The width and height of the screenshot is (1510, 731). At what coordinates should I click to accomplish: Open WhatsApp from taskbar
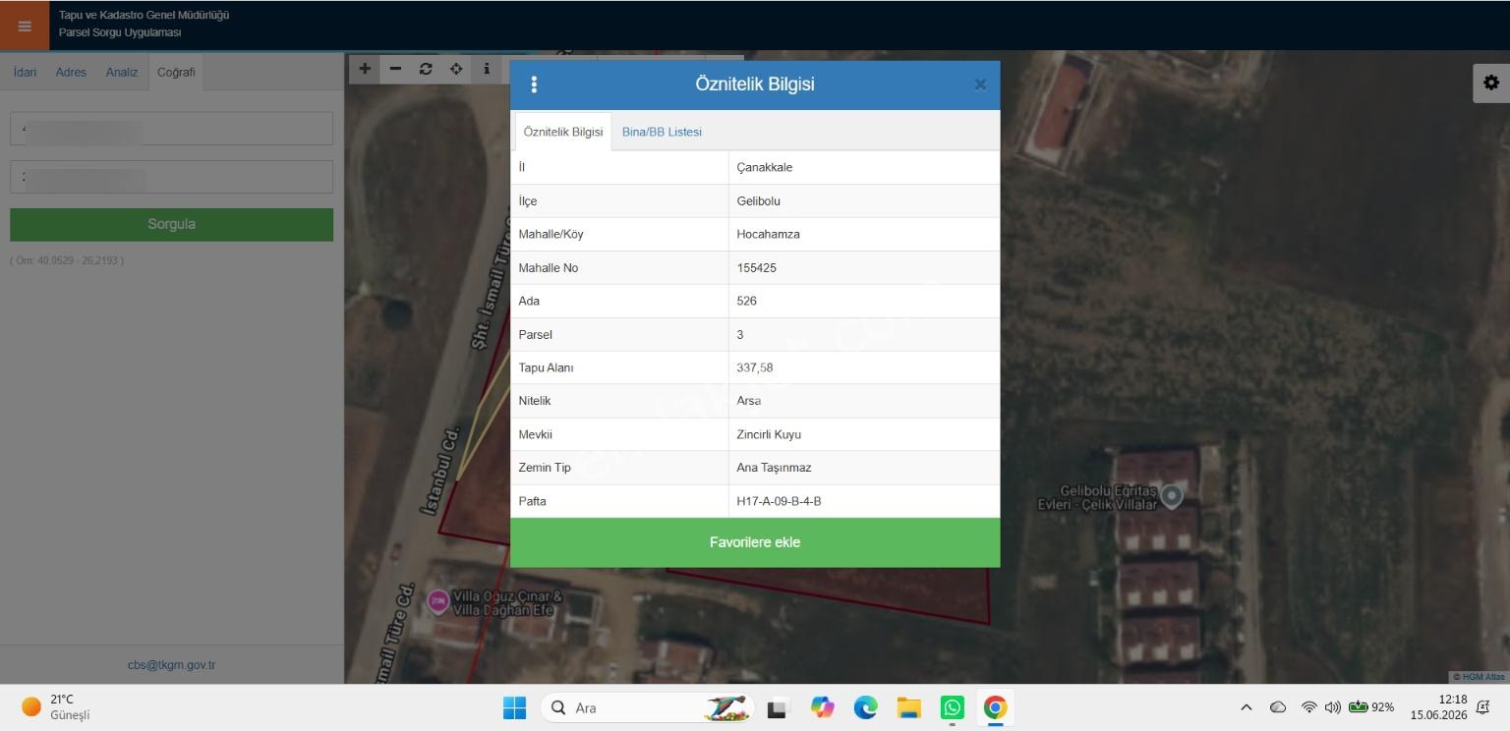click(952, 707)
